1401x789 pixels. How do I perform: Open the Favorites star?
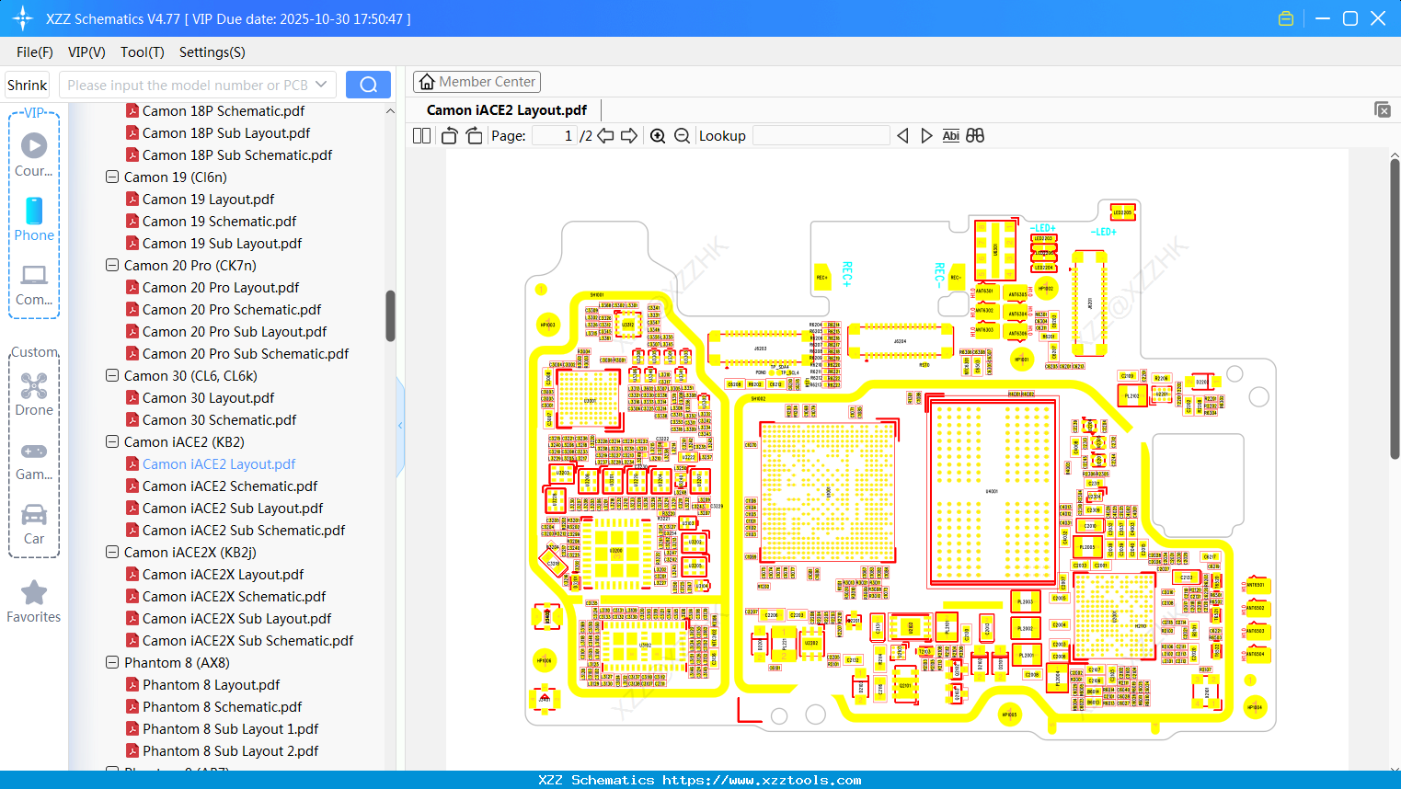pyautogui.click(x=34, y=601)
